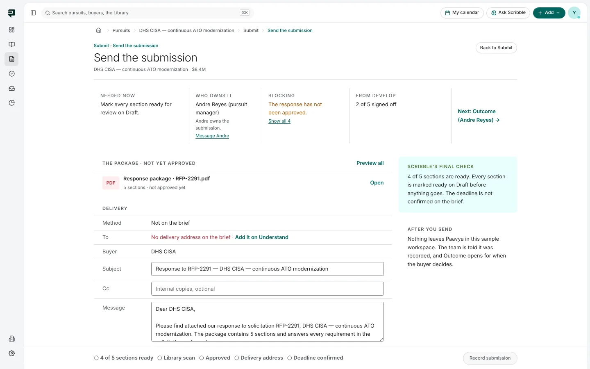Viewport: 590px width, 369px height.
Task: Select the document icon in the sidebar
Action: 11,59
